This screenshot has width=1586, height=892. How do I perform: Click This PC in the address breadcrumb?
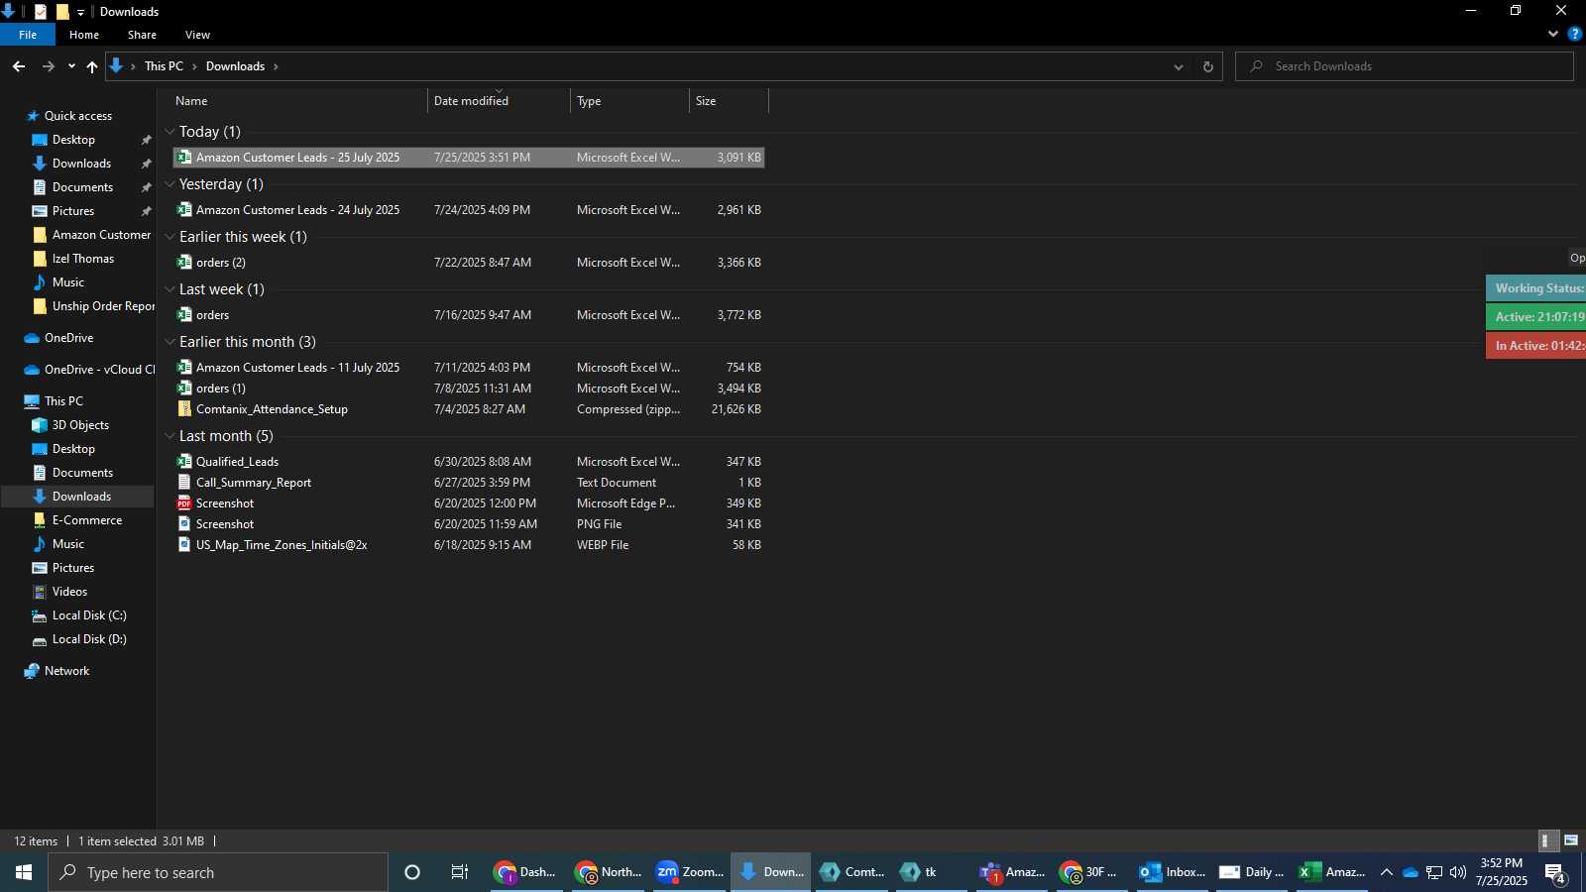pyautogui.click(x=164, y=66)
